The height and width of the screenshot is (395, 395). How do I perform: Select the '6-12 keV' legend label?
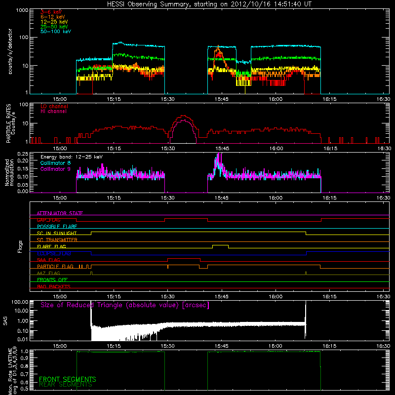[x=52, y=17]
